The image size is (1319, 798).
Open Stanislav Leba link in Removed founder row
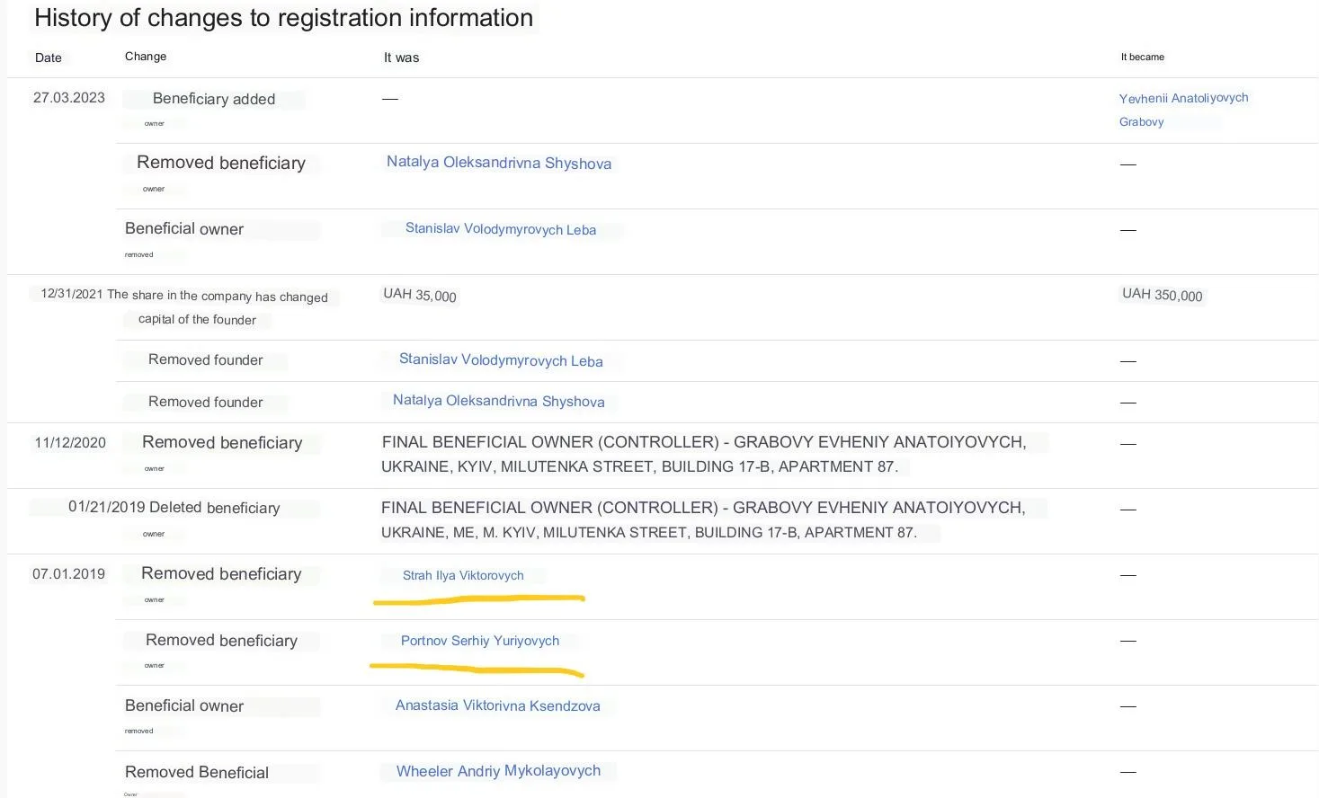(501, 360)
